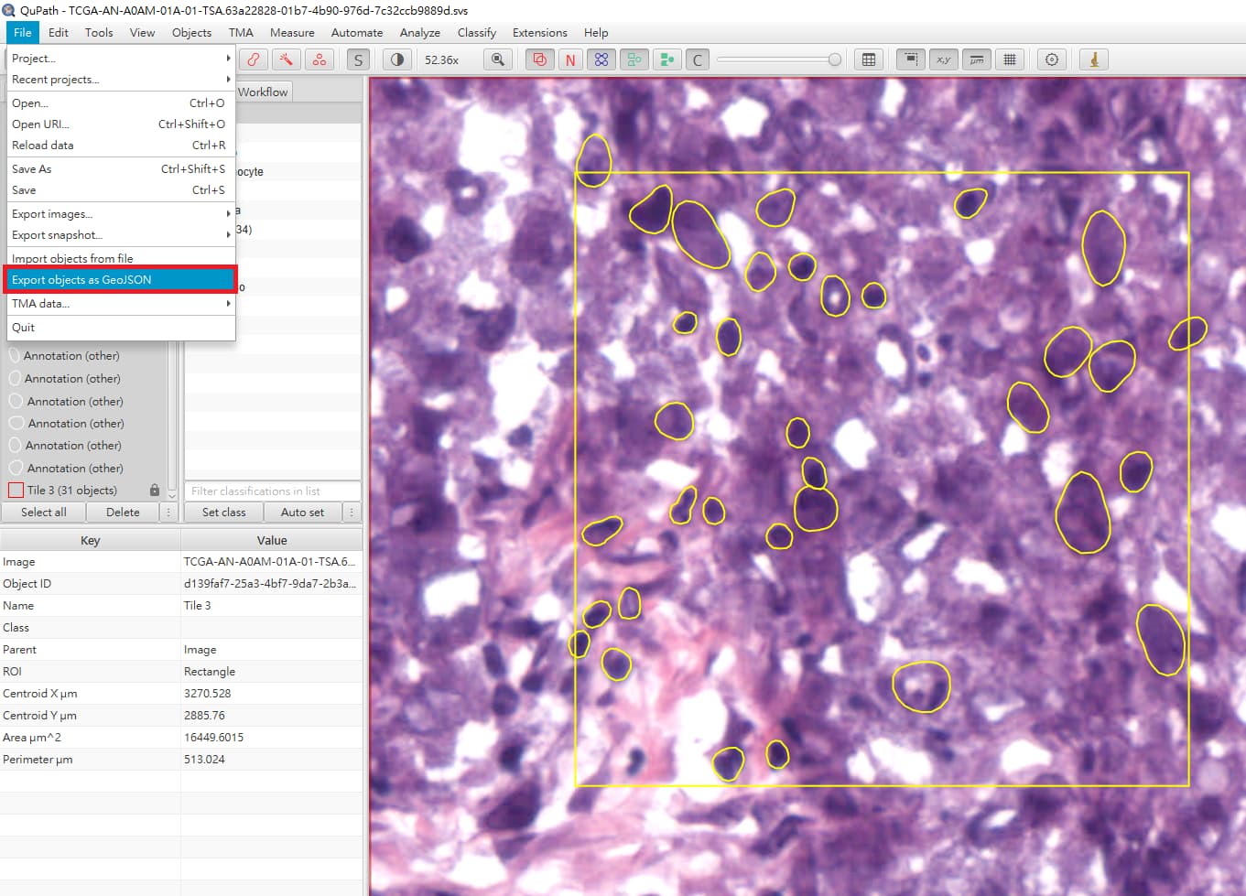The width and height of the screenshot is (1246, 896).
Task: Select the points counting tool
Action: tap(320, 59)
